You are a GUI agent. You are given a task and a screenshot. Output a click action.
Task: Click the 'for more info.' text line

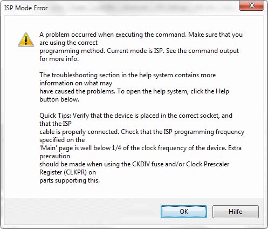(x=59, y=59)
